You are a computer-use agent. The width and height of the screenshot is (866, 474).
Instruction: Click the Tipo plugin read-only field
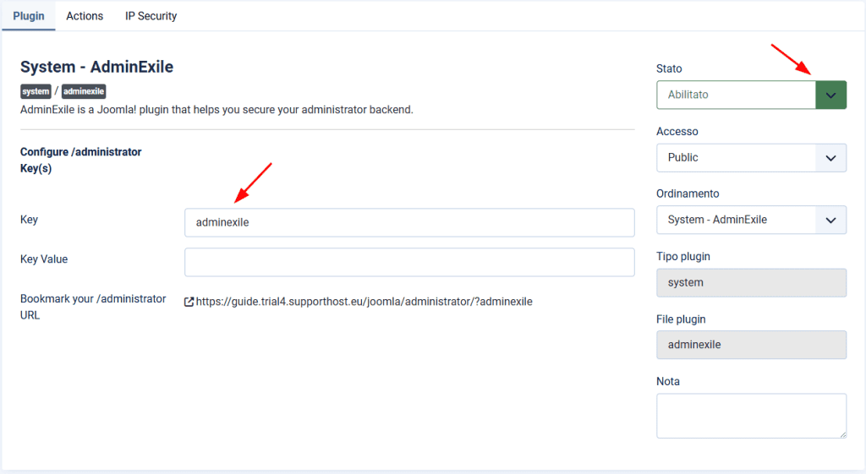(x=751, y=282)
